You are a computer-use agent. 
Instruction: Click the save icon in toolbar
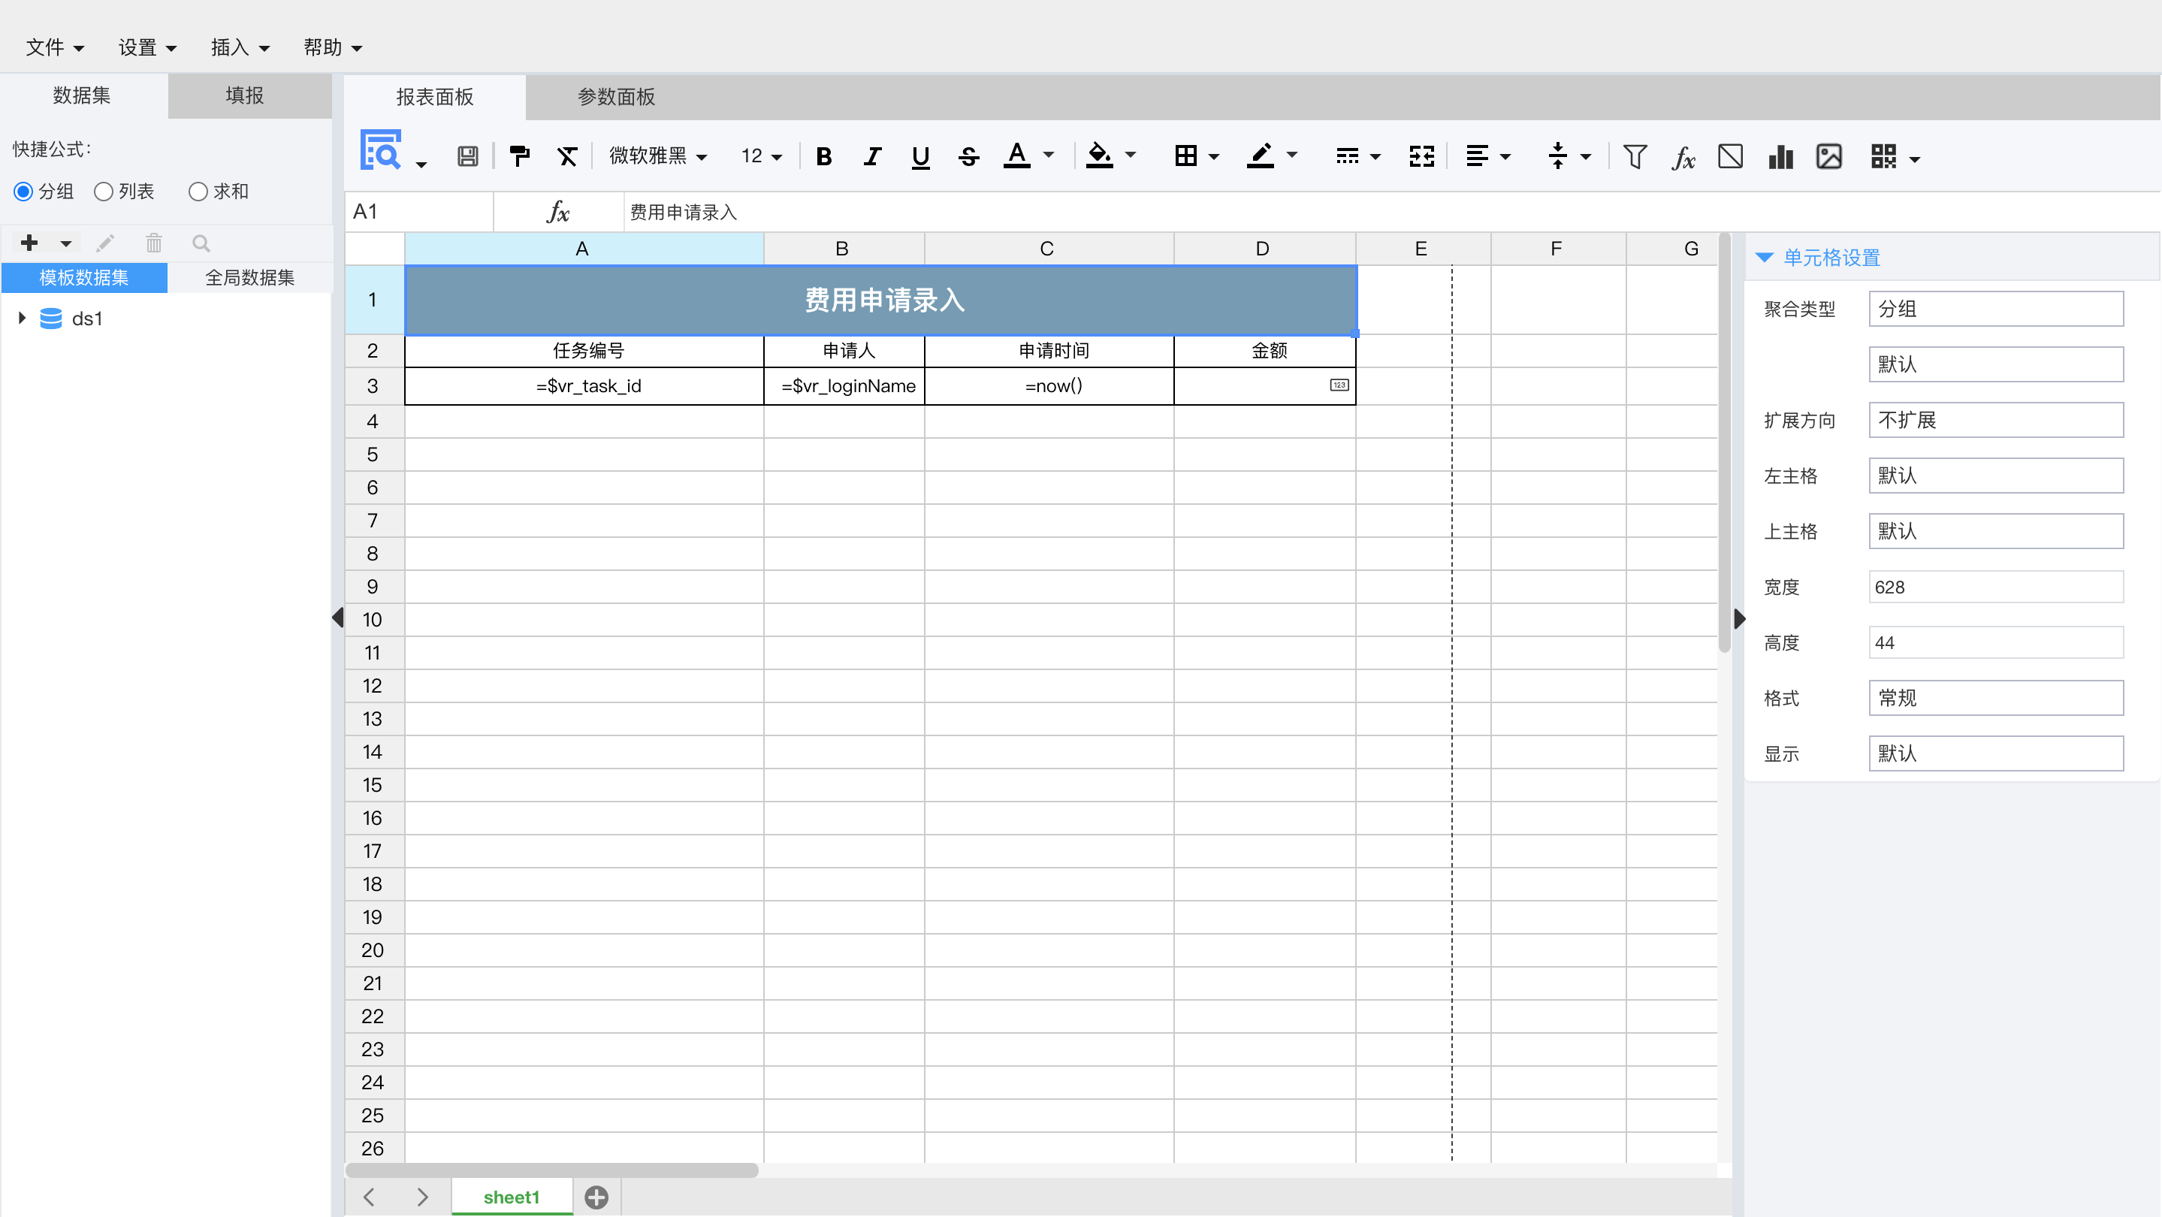[x=467, y=156]
